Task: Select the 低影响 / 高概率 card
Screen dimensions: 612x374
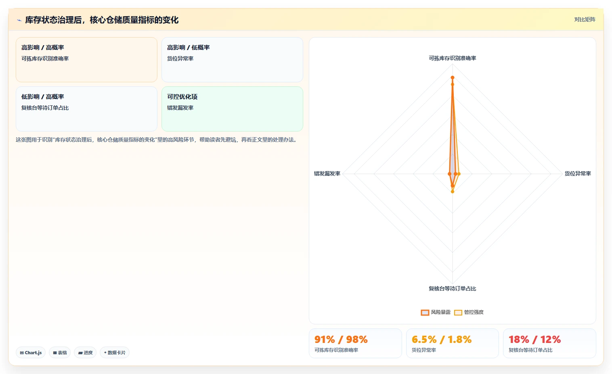Action: point(86,109)
